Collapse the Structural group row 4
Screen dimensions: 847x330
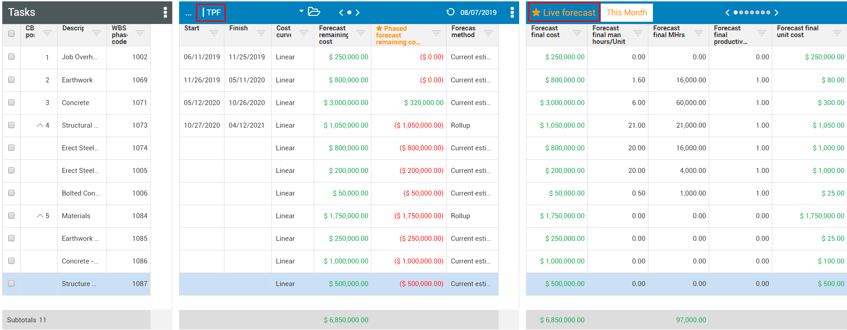pyautogui.click(x=40, y=125)
